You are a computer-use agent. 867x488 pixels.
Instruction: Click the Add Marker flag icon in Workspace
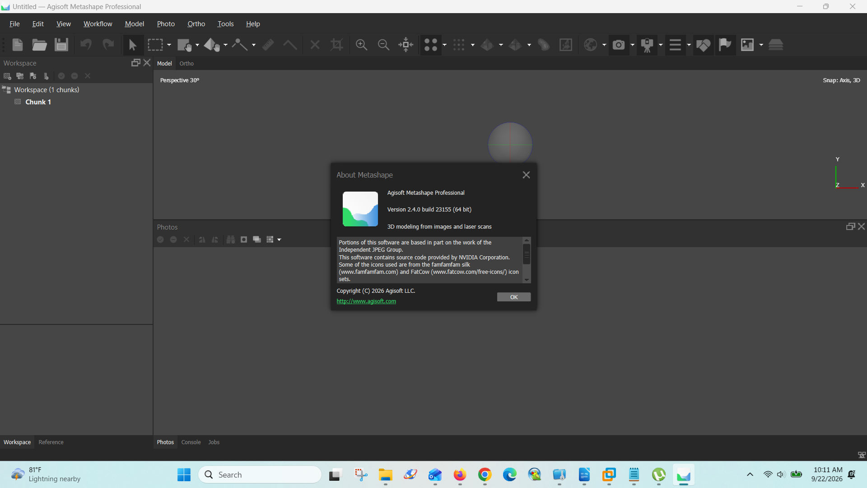[33, 76]
